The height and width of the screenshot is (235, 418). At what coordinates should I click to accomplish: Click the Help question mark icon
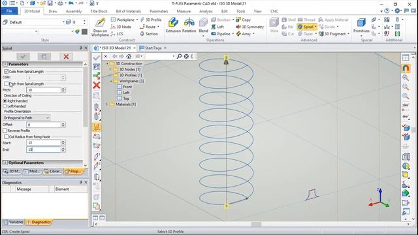(387, 11)
